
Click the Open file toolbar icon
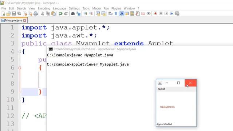click(8, 14)
